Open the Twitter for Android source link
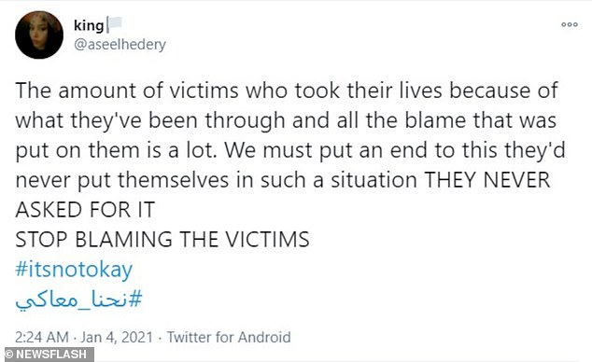This screenshot has height=362, width=592. [229, 337]
